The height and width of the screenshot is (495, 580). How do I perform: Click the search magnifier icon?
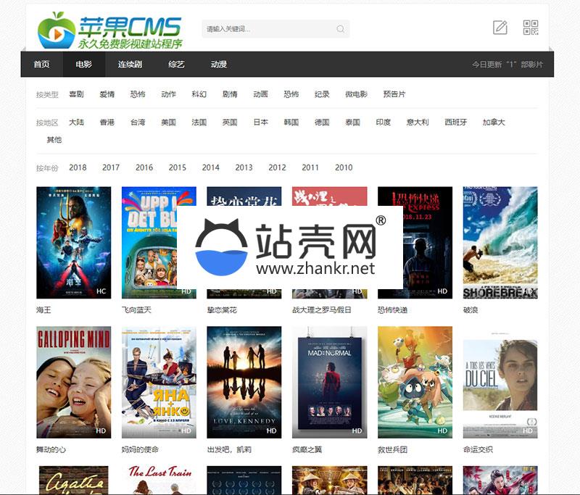tap(340, 29)
